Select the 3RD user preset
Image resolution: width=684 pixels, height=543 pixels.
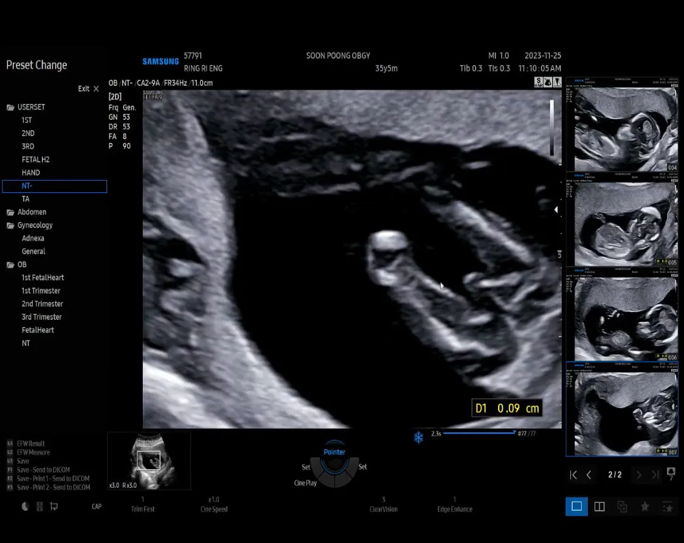(x=28, y=146)
